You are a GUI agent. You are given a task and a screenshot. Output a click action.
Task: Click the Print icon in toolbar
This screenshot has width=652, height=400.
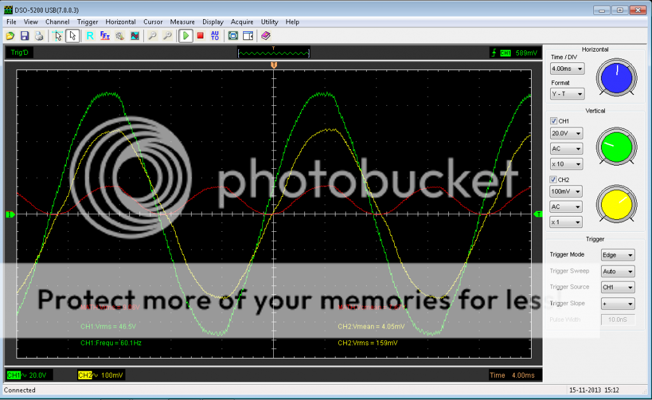pos(39,36)
